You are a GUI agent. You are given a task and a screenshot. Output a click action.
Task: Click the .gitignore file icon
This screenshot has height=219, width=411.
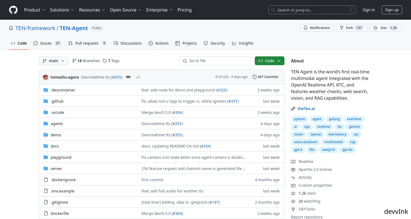coord(46,202)
